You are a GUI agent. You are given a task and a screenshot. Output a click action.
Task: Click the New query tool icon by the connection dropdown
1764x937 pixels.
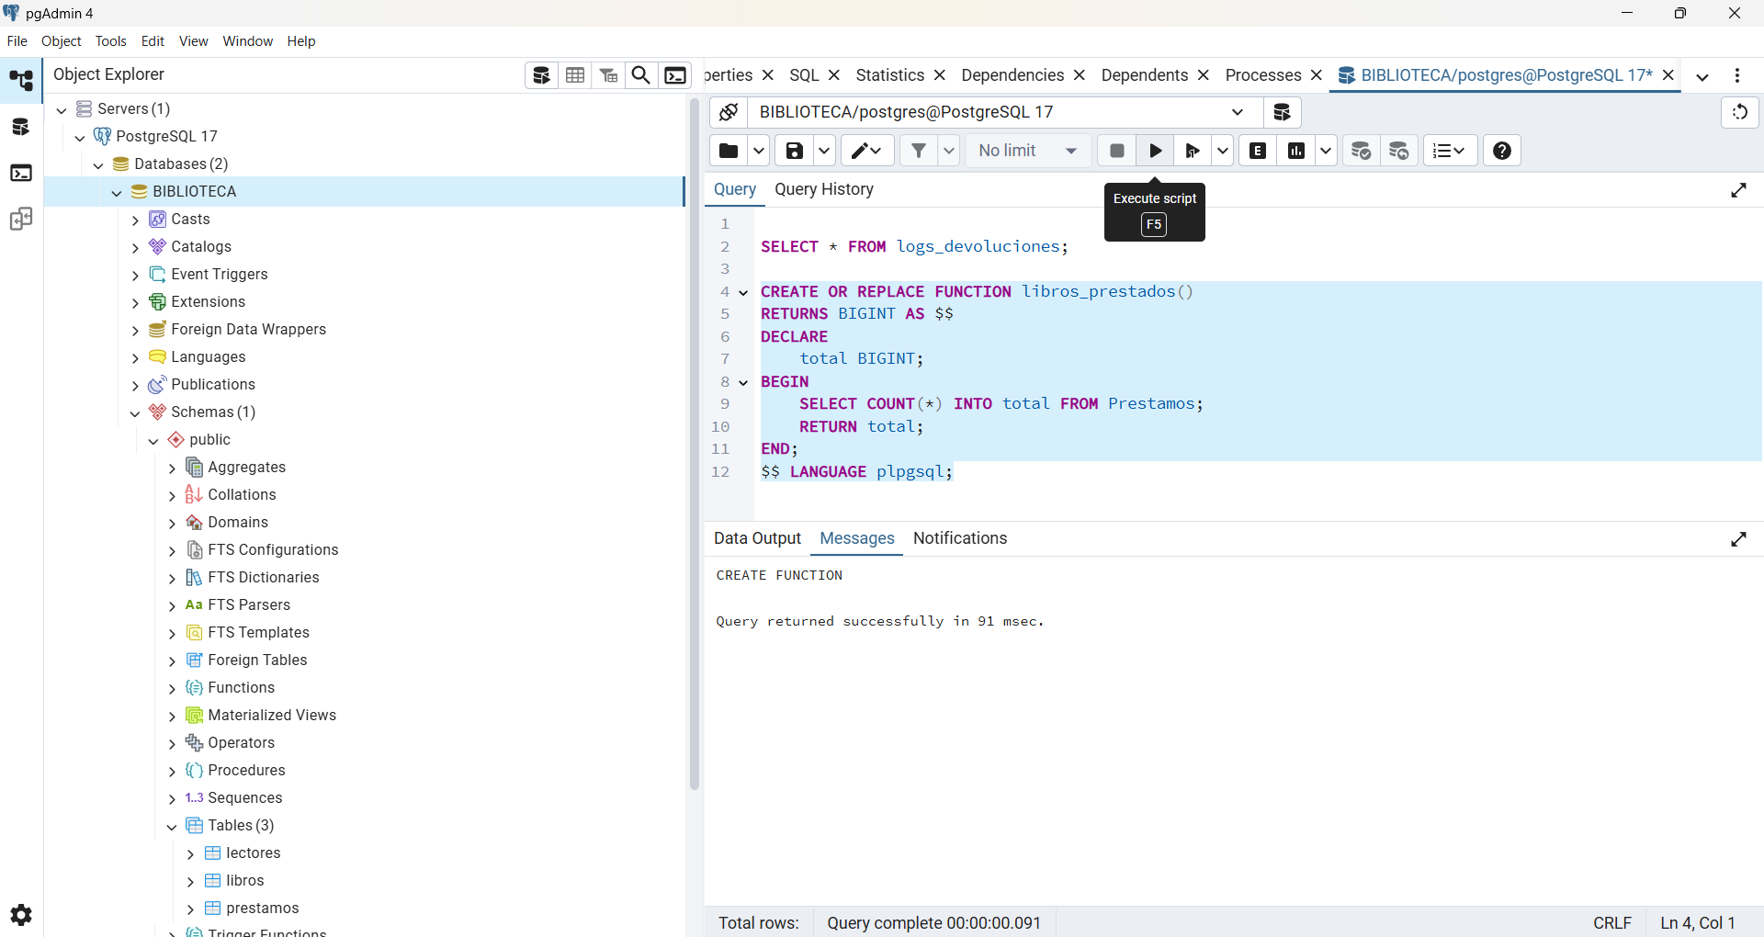pyautogui.click(x=1283, y=112)
